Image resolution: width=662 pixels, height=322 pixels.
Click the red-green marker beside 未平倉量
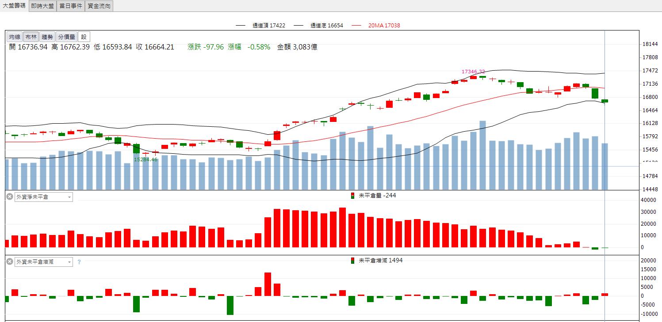[x=352, y=196]
